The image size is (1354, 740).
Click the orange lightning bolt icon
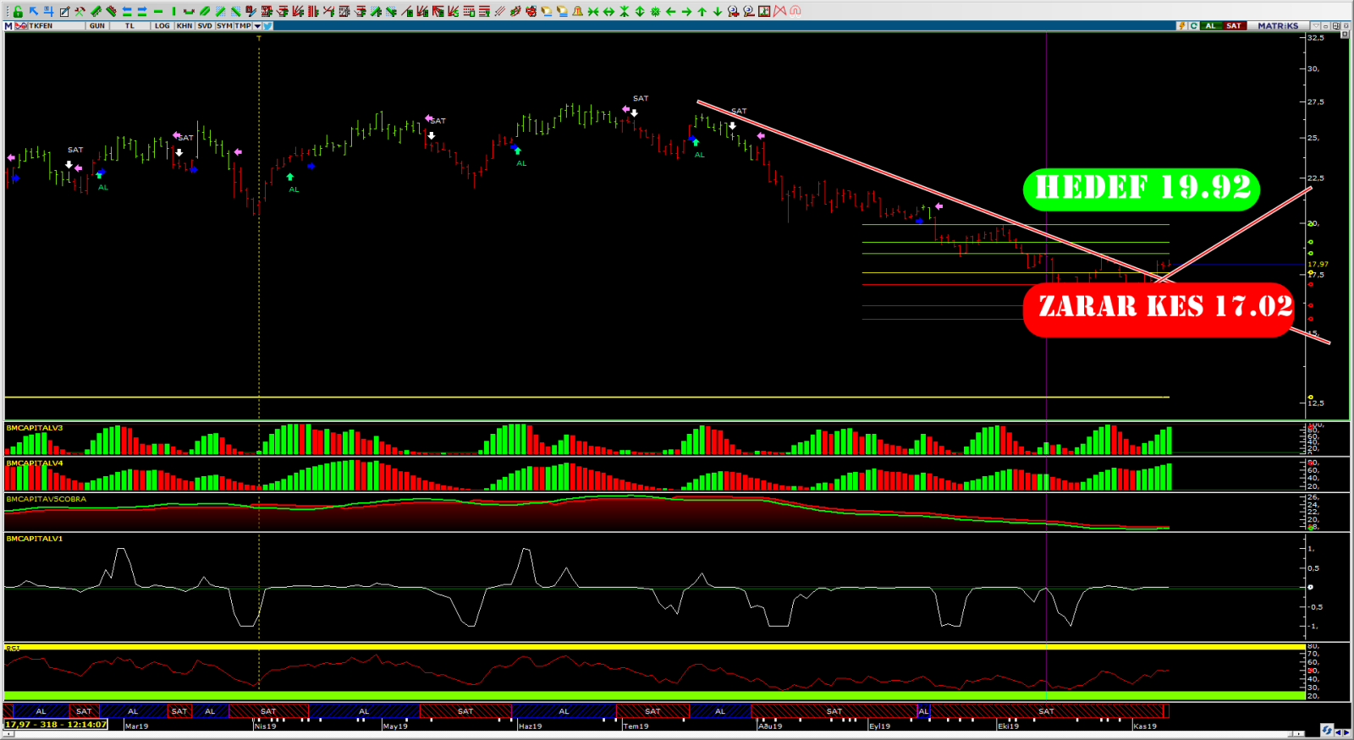(1181, 26)
